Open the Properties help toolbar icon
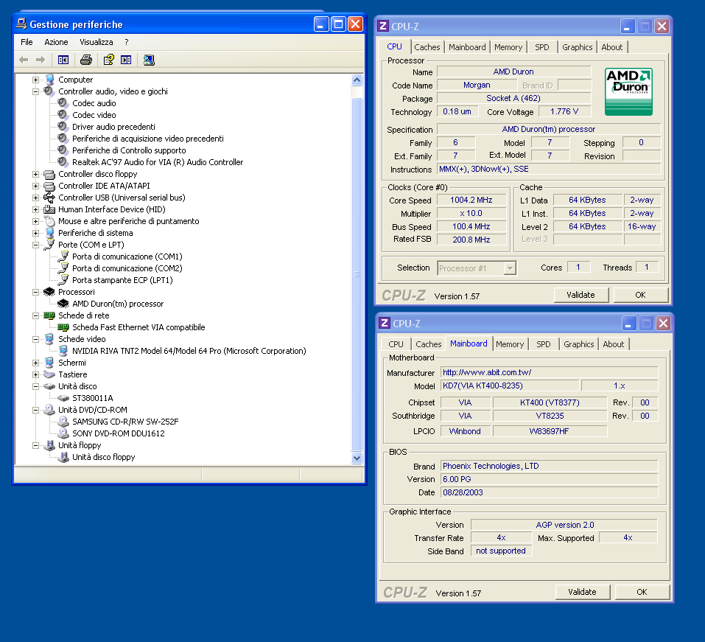This screenshot has width=705, height=642. point(109,60)
